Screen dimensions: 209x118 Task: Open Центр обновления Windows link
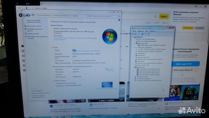click(x=41, y=93)
